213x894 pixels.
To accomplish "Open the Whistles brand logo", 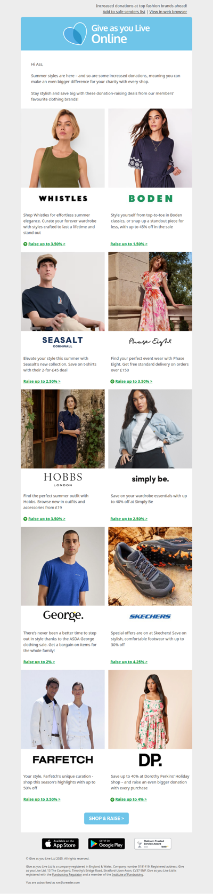I will (x=63, y=199).
